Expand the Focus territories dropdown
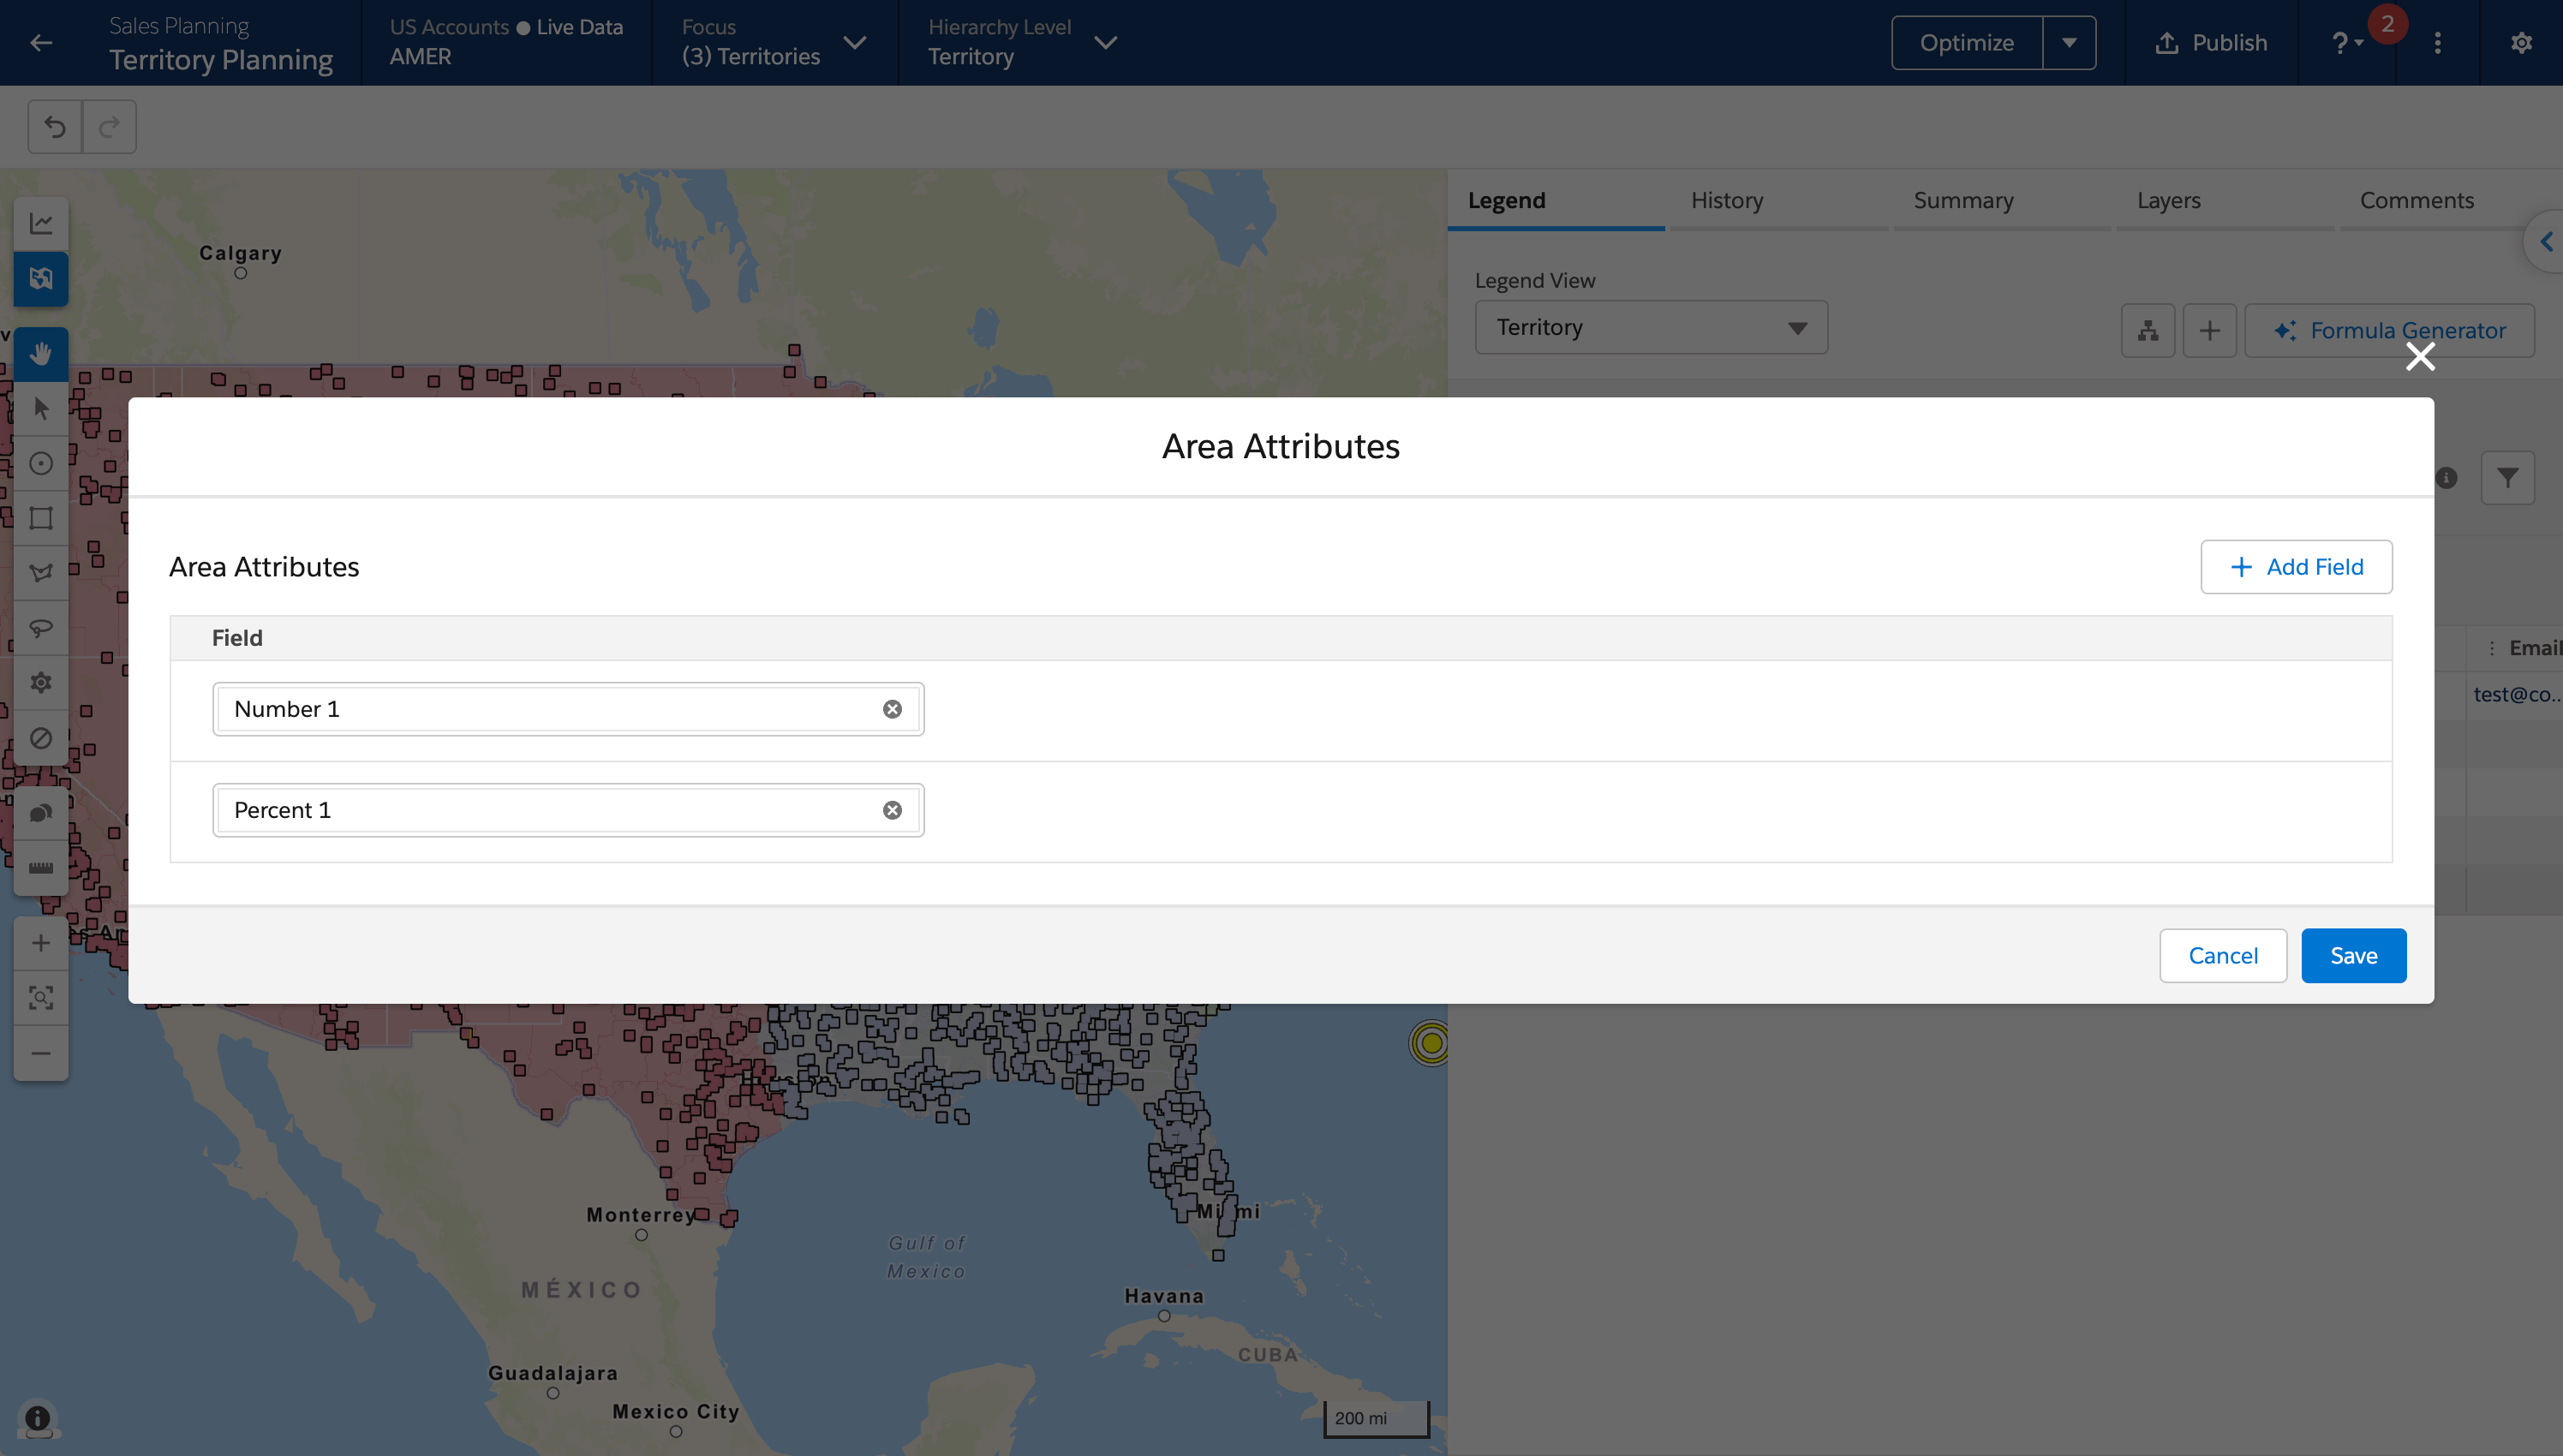 click(x=855, y=43)
